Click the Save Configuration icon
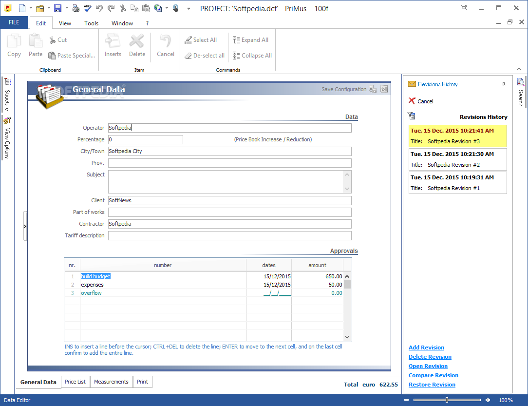 coord(373,89)
